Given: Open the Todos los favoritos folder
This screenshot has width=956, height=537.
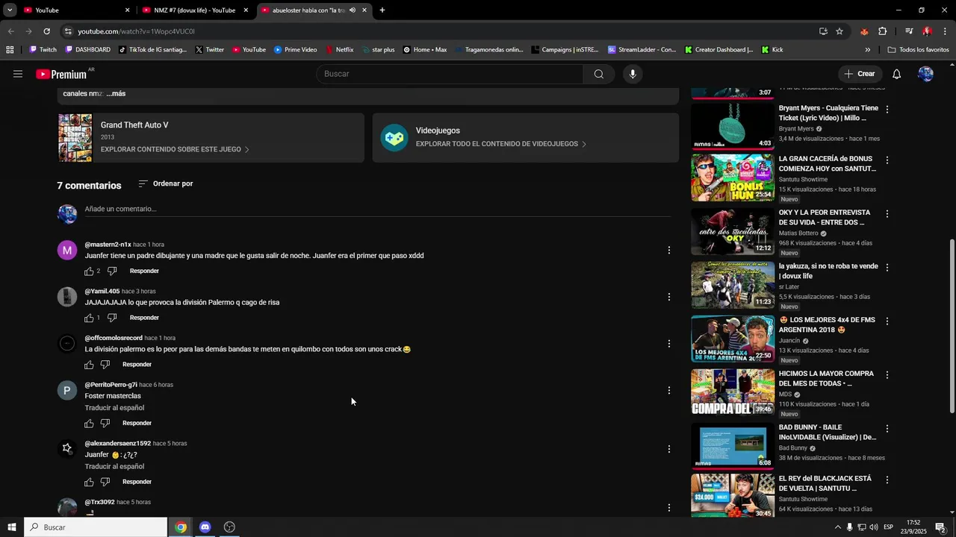Looking at the screenshot, I should [918, 50].
